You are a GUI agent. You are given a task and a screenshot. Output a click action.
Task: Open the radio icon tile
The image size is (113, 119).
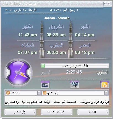45,85
